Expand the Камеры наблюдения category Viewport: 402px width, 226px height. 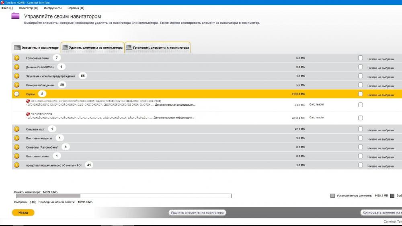tap(16, 85)
